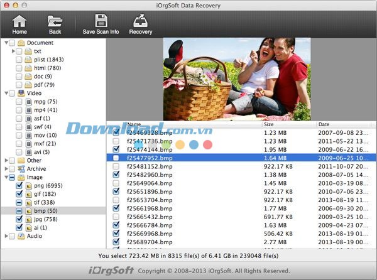
Task: Collapse the Video tree node
Action: click(6, 93)
